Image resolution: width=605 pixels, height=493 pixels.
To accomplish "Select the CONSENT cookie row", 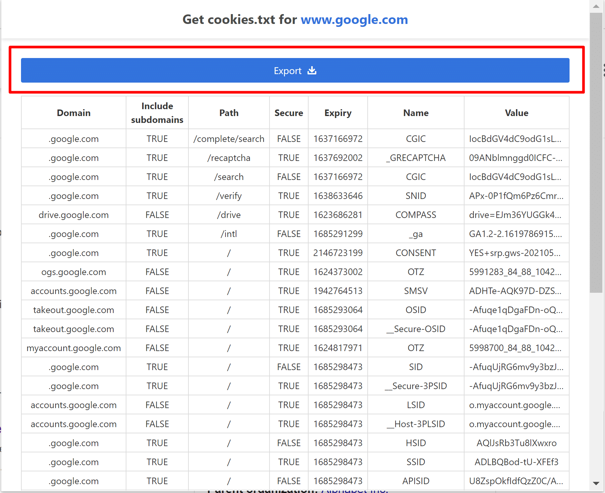I will click(x=416, y=252).
